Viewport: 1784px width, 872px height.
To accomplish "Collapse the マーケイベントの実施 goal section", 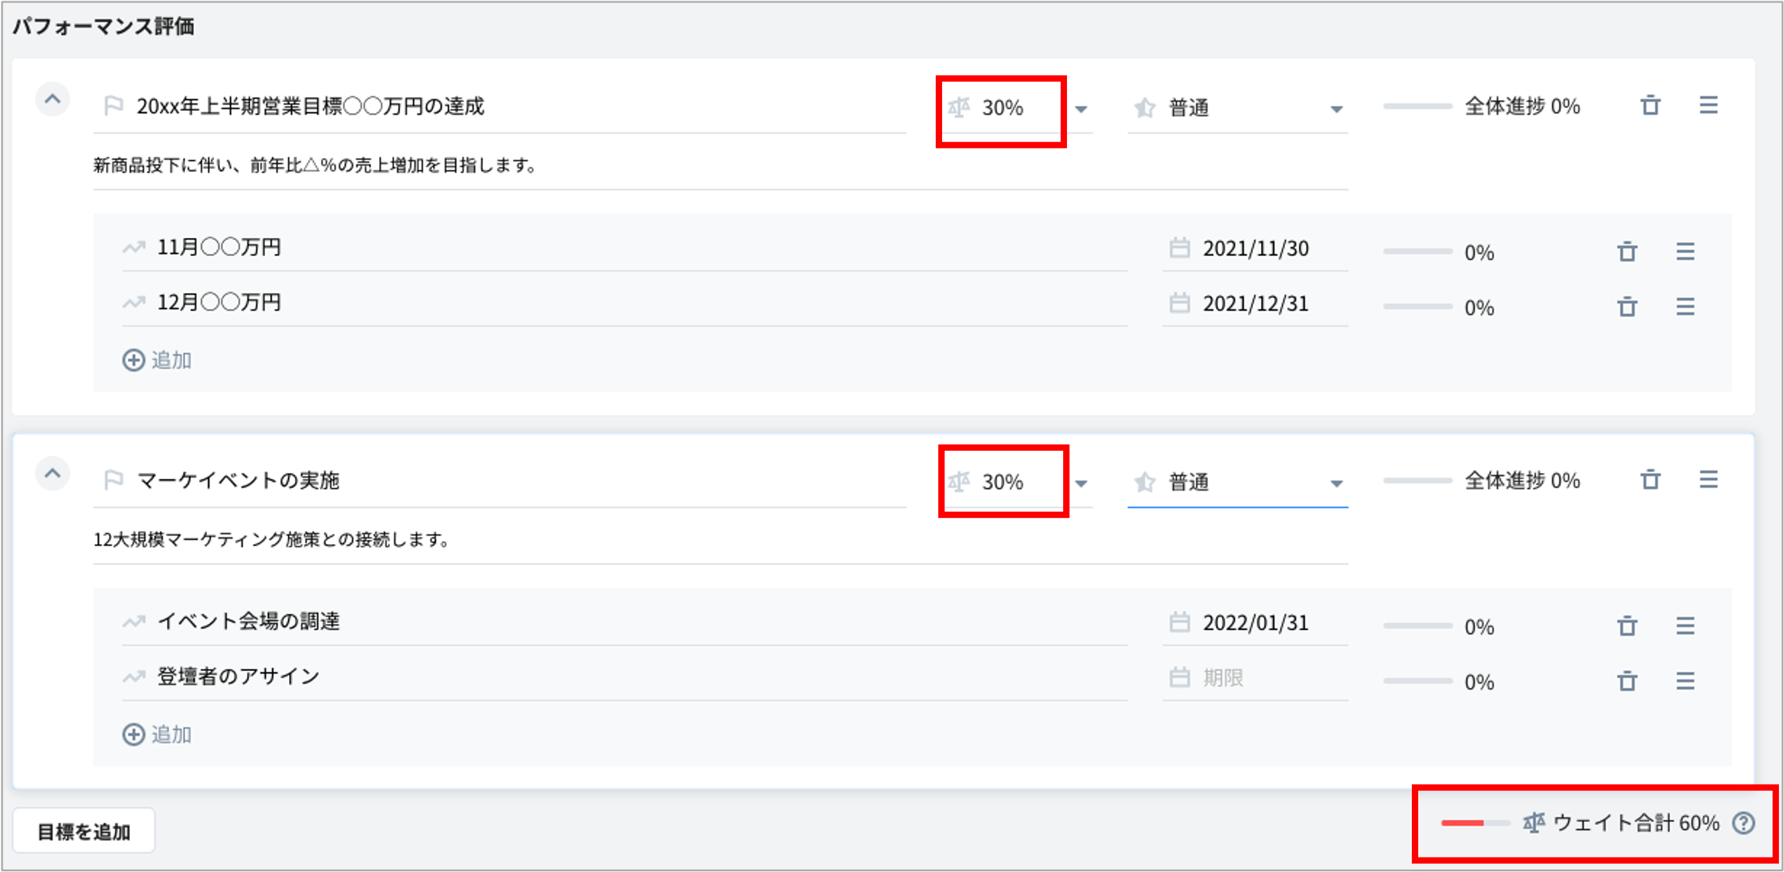I will [53, 474].
